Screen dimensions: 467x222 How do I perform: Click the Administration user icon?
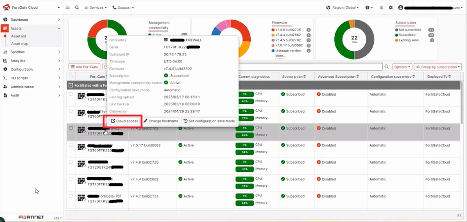pos(5,87)
